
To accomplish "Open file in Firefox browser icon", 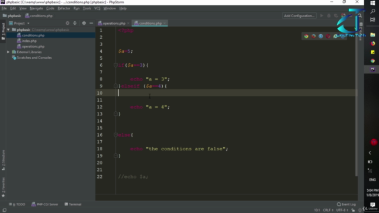I will pyautogui.click(x=313, y=36).
